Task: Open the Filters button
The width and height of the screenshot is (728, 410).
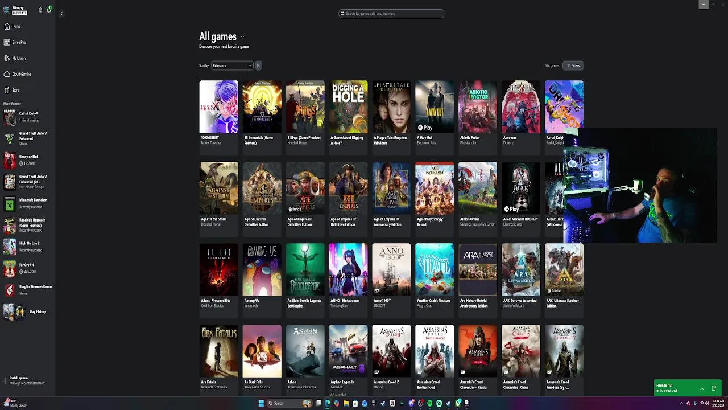Action: click(x=573, y=65)
